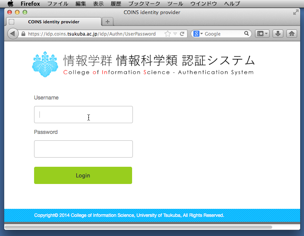Screen dimensions: 304x236
Task: Select the COINS identity provider tab
Action: coord(54,22)
